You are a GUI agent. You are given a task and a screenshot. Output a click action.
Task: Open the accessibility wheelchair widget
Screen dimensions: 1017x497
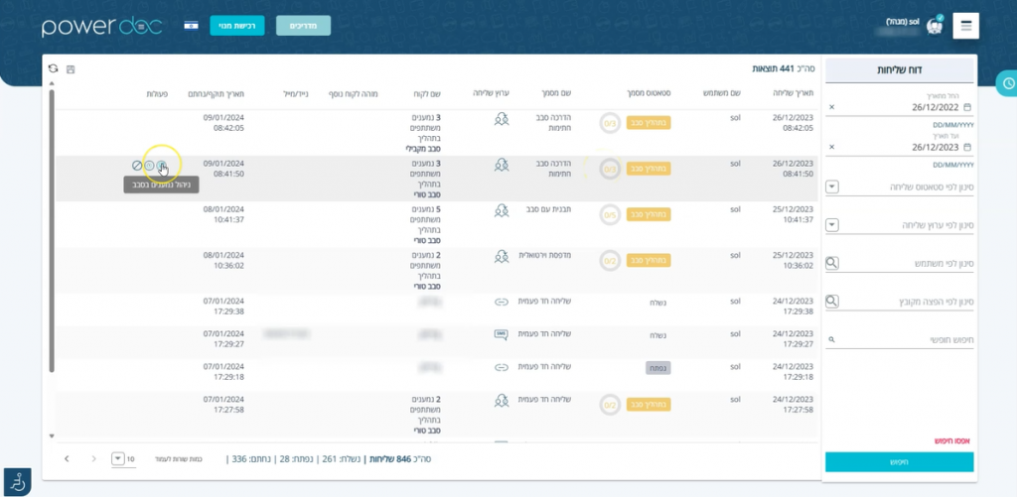click(x=16, y=481)
